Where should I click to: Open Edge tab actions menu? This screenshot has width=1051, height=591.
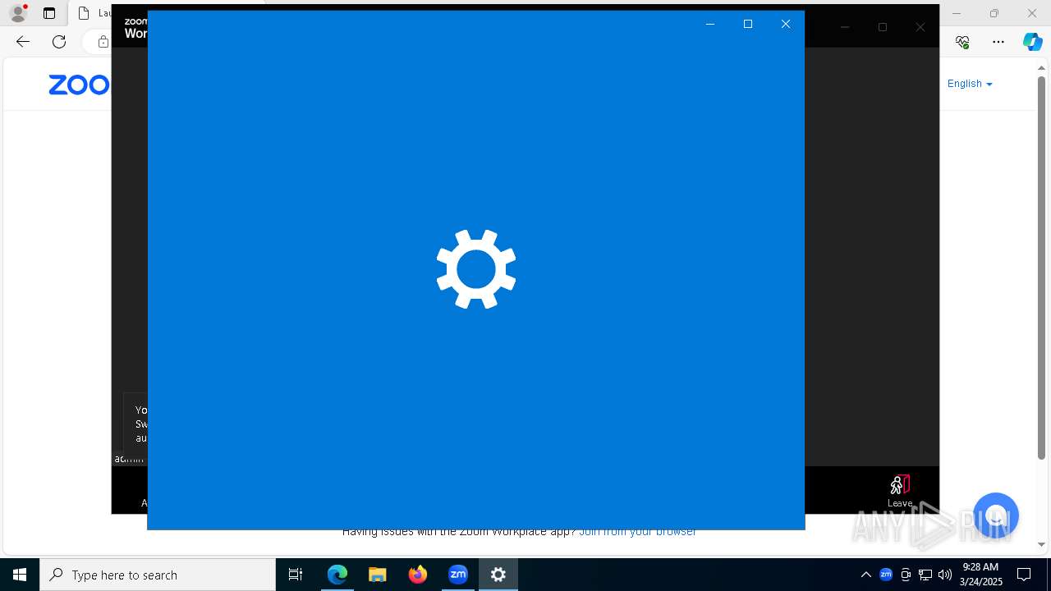49,13
